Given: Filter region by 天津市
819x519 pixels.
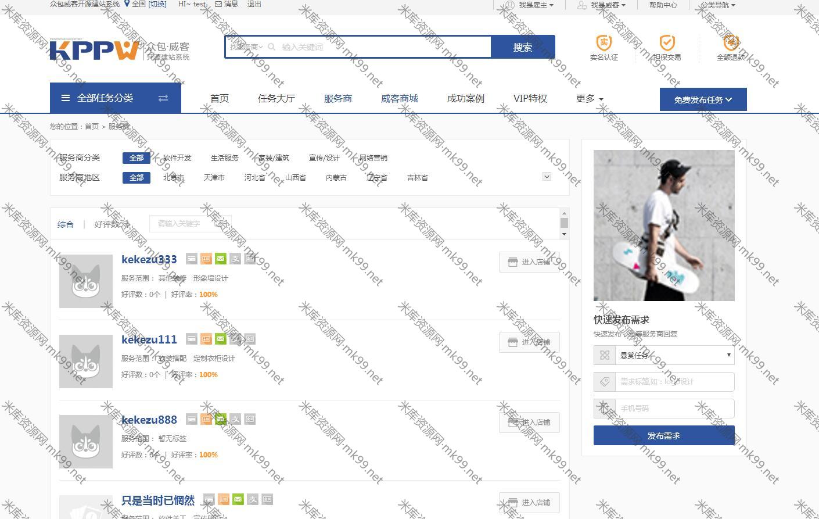Looking at the screenshot, I should point(214,178).
